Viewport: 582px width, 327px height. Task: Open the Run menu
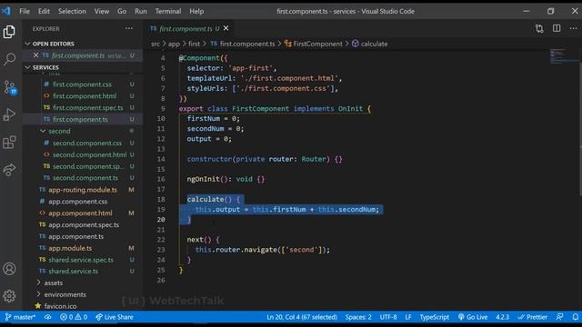[x=141, y=11]
